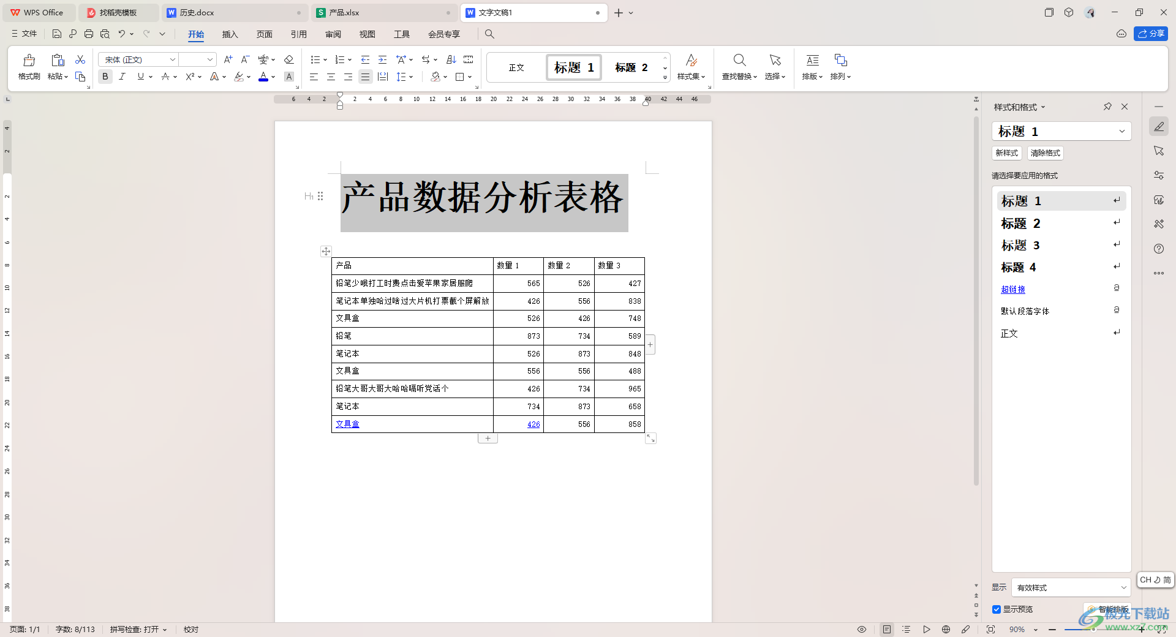Image resolution: width=1176 pixels, height=637 pixels.
Task: Click the distributed alignment icon
Action: tap(383, 77)
